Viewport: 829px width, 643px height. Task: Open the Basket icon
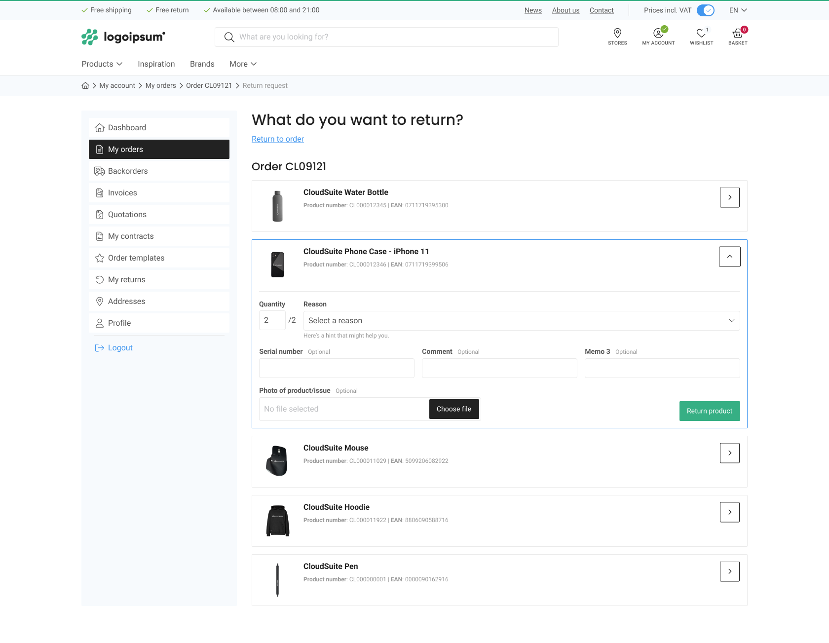click(738, 34)
